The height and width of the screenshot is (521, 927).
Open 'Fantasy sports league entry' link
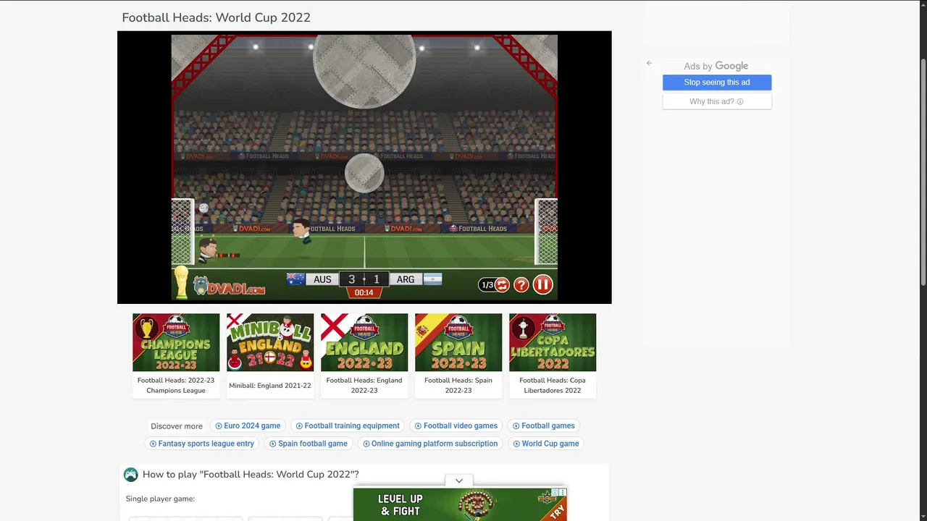[202, 444]
